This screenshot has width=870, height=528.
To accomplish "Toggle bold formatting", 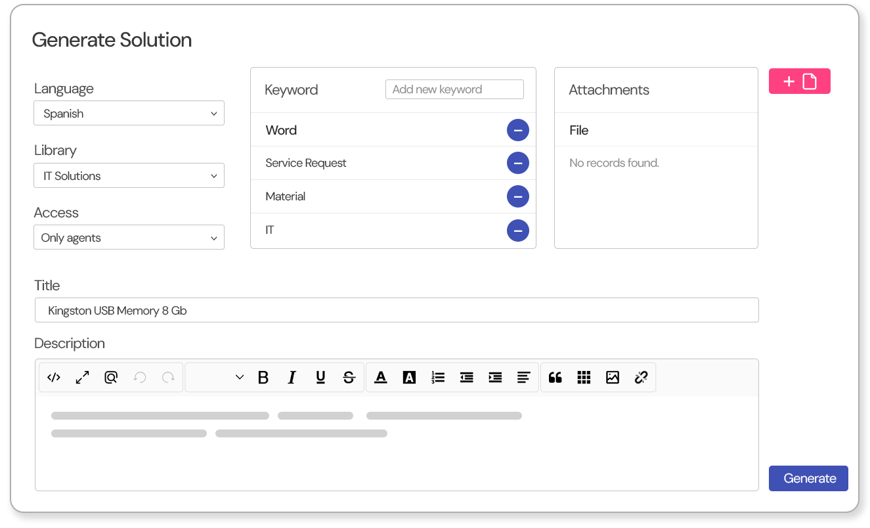I will pyautogui.click(x=263, y=378).
